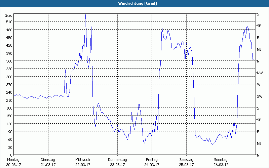Screen dimensions: 269x168
Task: Click the 'Mittwoch' day label
Action: (82, 160)
